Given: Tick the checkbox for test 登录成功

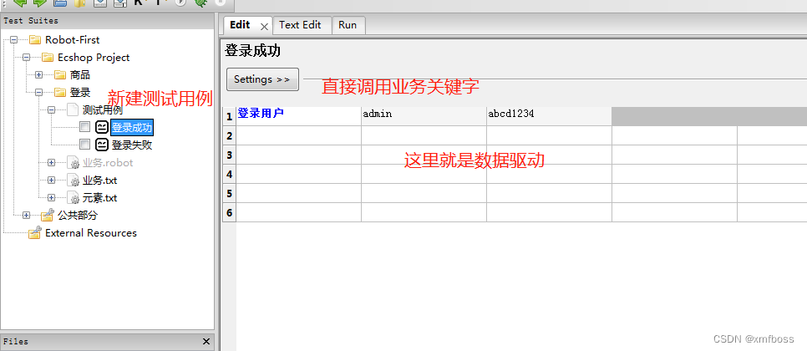Looking at the screenshot, I should tap(85, 126).
